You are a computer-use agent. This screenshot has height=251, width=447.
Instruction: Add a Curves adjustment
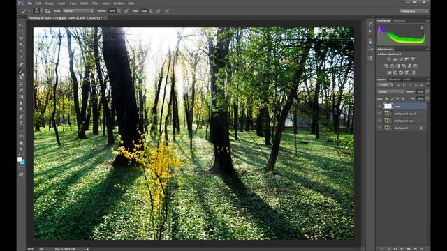click(x=401, y=59)
